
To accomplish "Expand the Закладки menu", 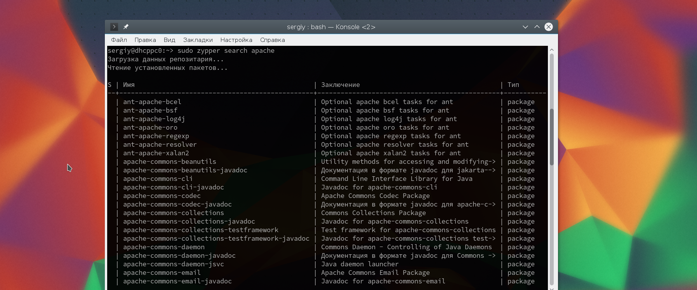I will [198, 40].
